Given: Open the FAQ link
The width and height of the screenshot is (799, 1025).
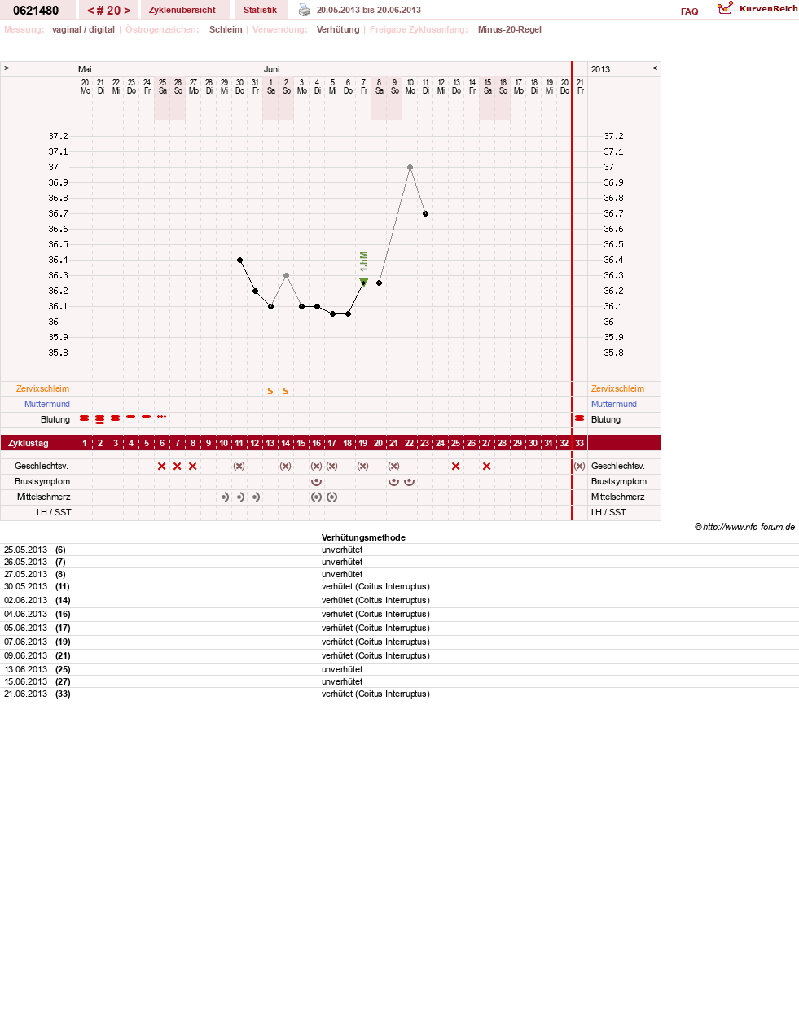Looking at the screenshot, I should pos(689,11).
